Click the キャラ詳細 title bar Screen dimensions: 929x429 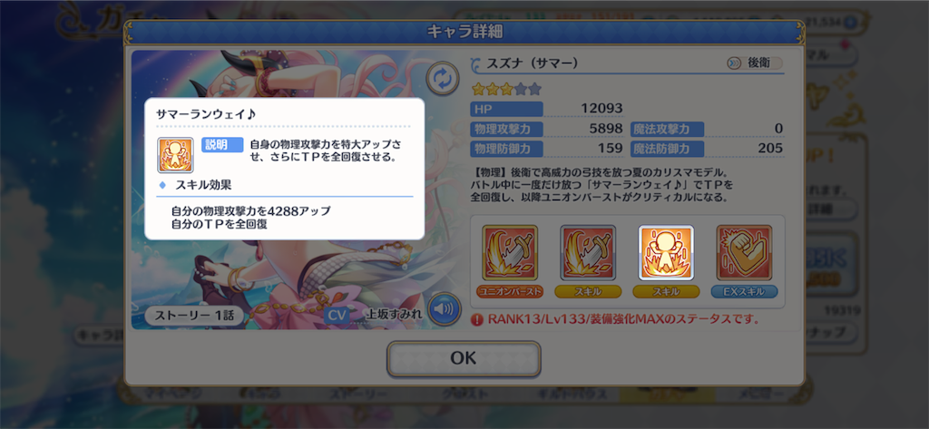click(464, 33)
